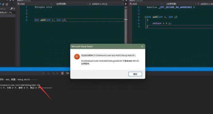213x114 pixels.
Task: Click the left editor's vertical scrollbar
Action: [126, 37]
